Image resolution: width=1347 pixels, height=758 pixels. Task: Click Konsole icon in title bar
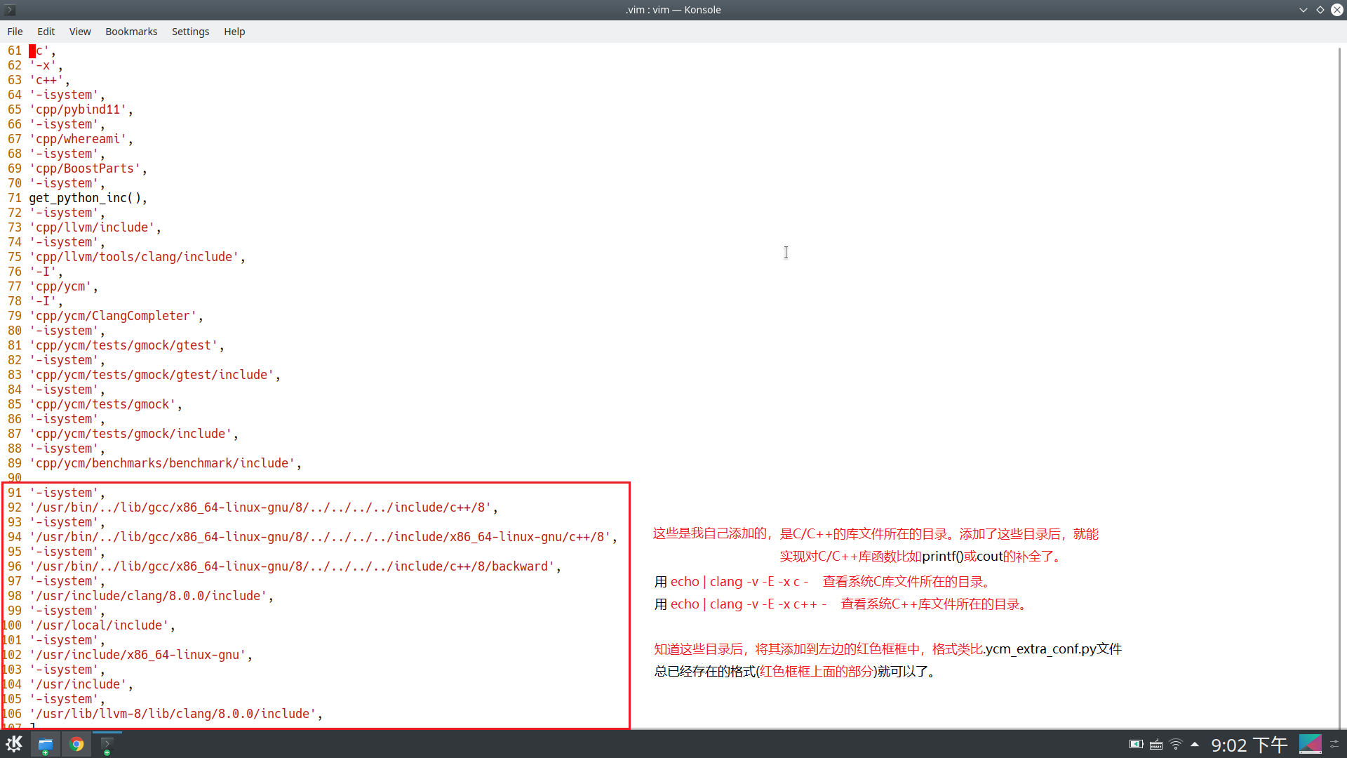(x=10, y=10)
